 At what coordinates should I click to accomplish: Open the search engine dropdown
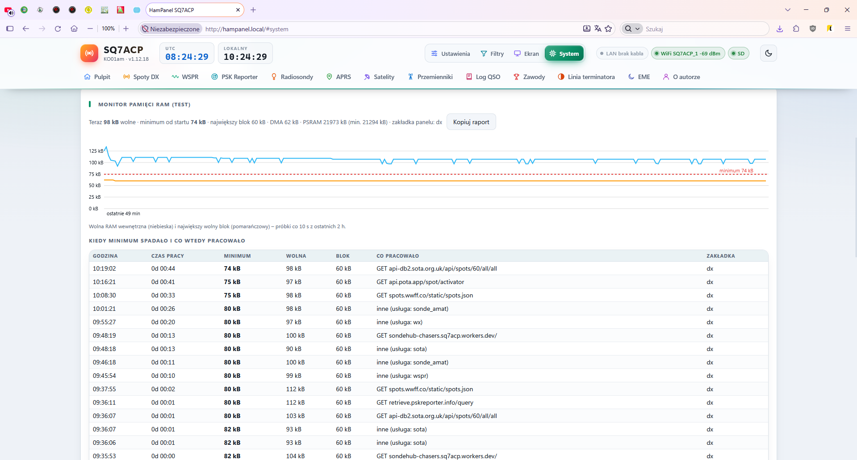(x=632, y=29)
